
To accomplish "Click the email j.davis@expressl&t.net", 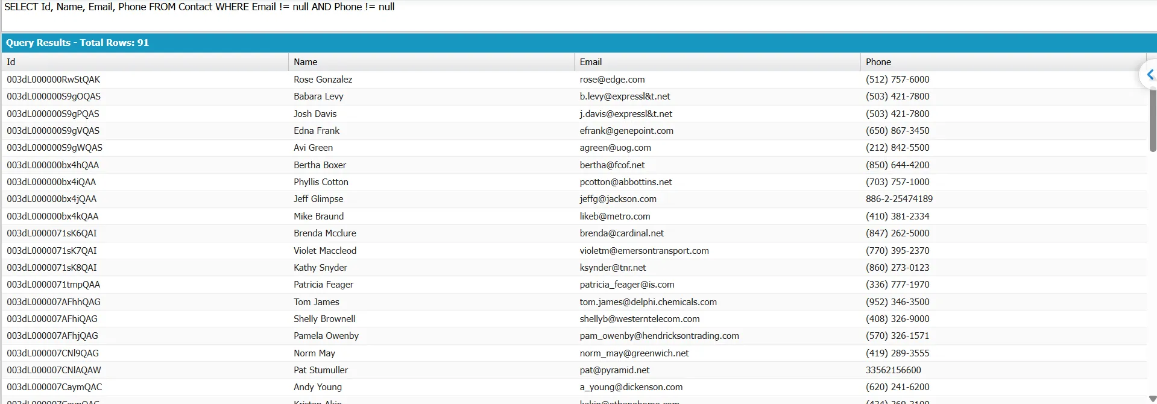I will click(x=626, y=114).
